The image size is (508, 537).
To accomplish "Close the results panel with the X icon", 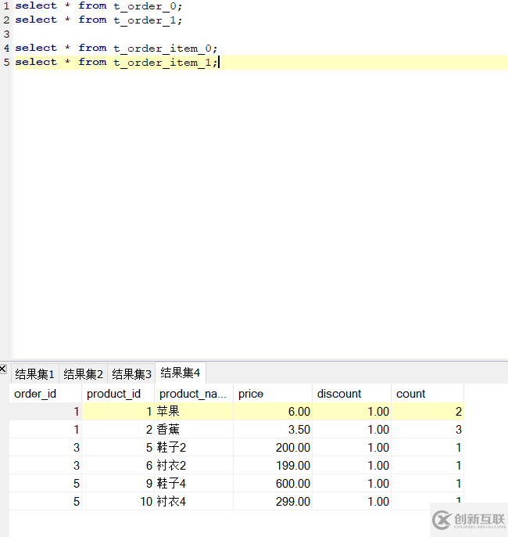I will [4, 369].
